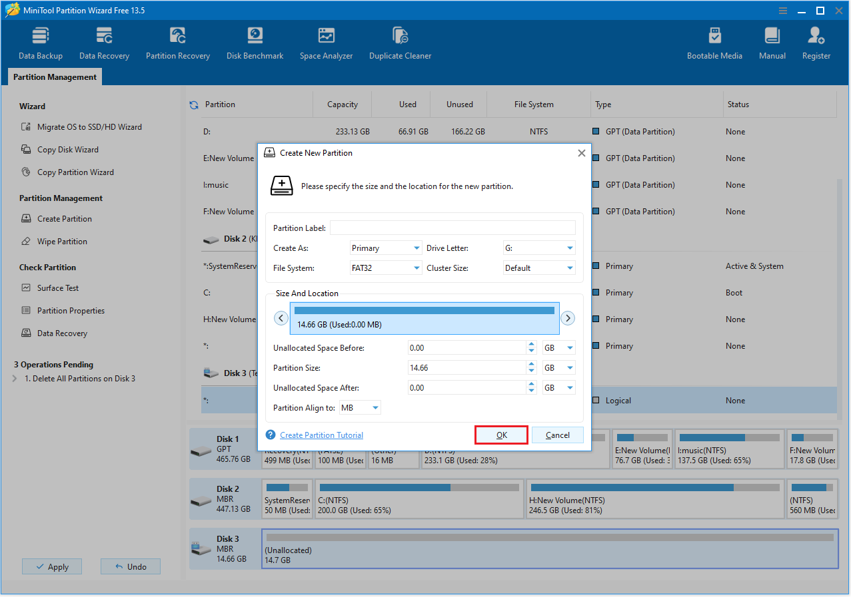Screen dimensions: 851x597
Task: Refresh the partition list
Action: tap(194, 104)
